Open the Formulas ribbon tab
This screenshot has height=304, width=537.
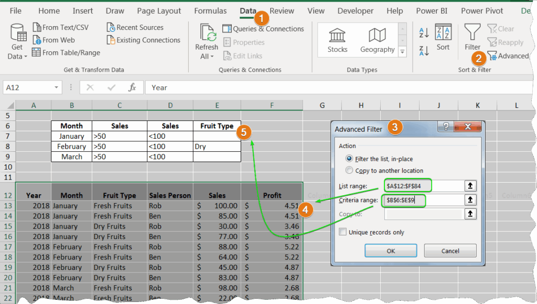(210, 11)
